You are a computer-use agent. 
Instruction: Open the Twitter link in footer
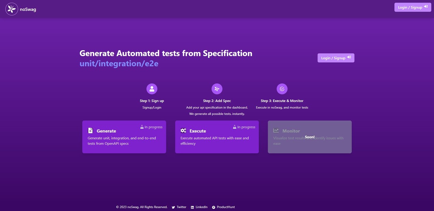click(x=181, y=207)
